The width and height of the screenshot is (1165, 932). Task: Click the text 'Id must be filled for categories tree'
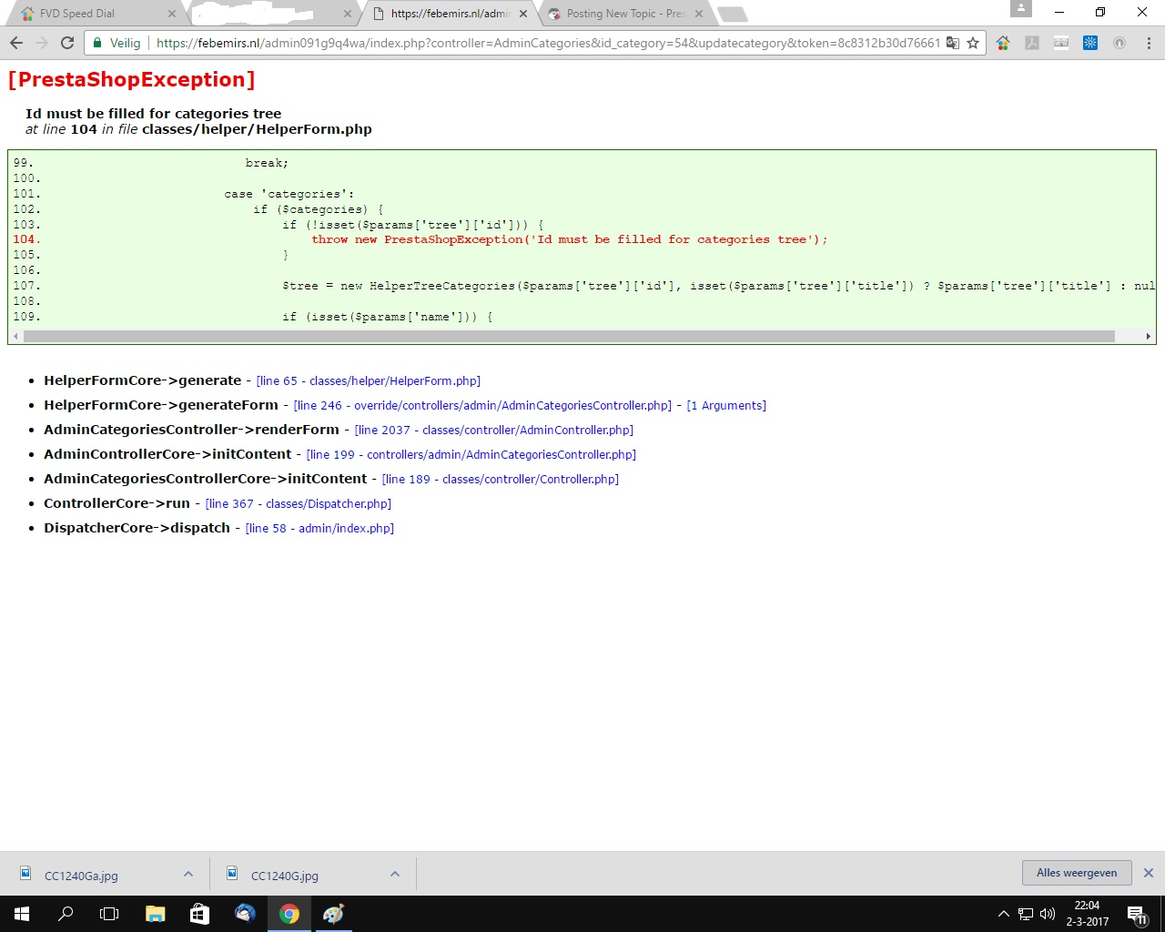point(153,114)
